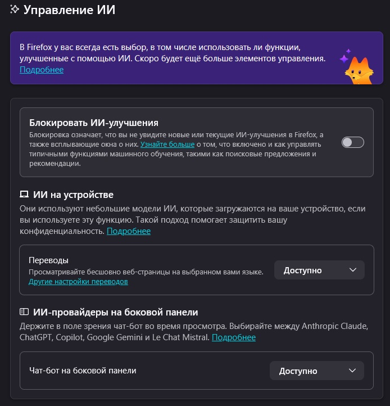Select the ИИ на устройстве section heading

pyautogui.click(x=73, y=195)
